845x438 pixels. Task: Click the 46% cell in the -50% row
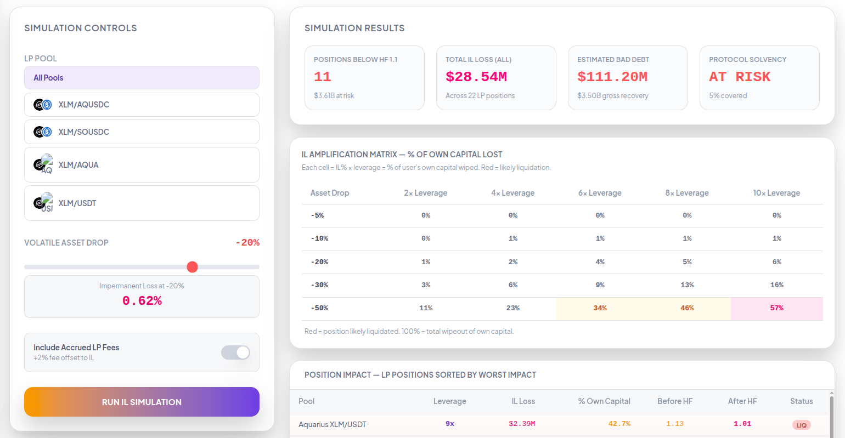click(687, 309)
